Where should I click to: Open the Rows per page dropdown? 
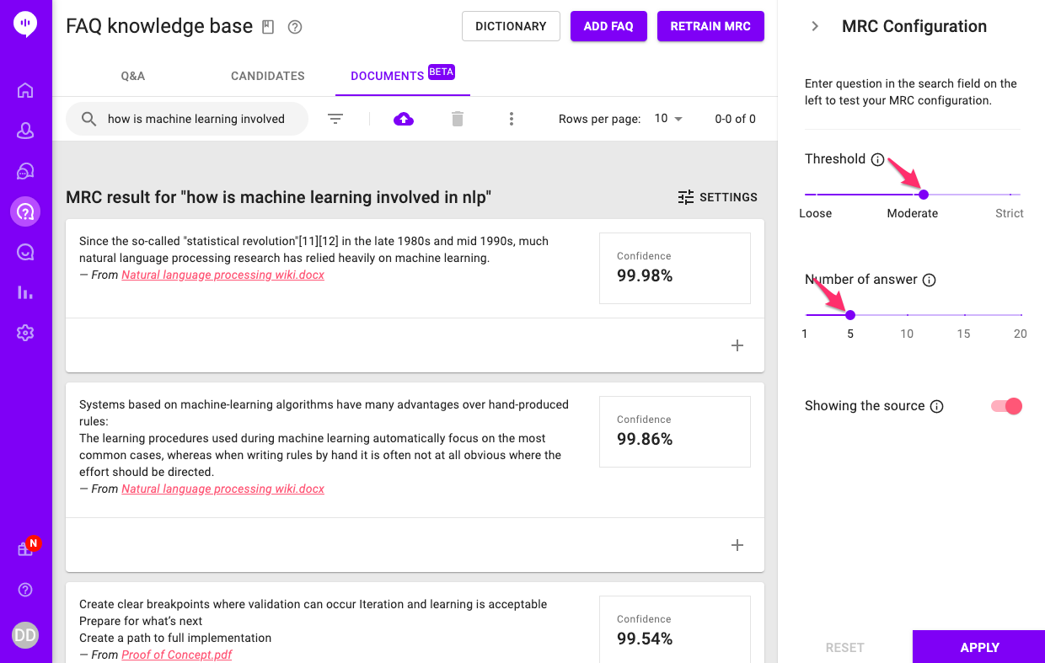669,119
